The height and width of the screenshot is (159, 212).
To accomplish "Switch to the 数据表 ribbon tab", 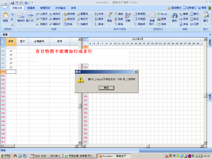I will pos(31,8).
